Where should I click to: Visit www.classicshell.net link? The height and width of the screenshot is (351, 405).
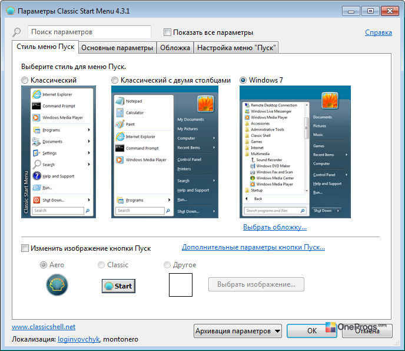tap(44, 327)
